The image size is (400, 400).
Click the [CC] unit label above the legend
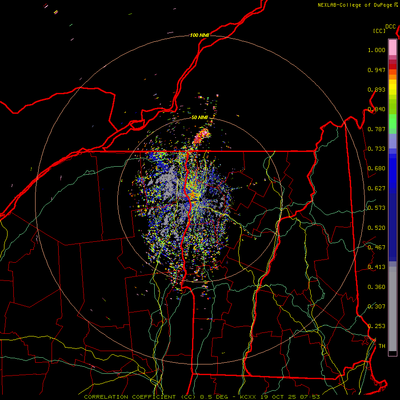380,31
